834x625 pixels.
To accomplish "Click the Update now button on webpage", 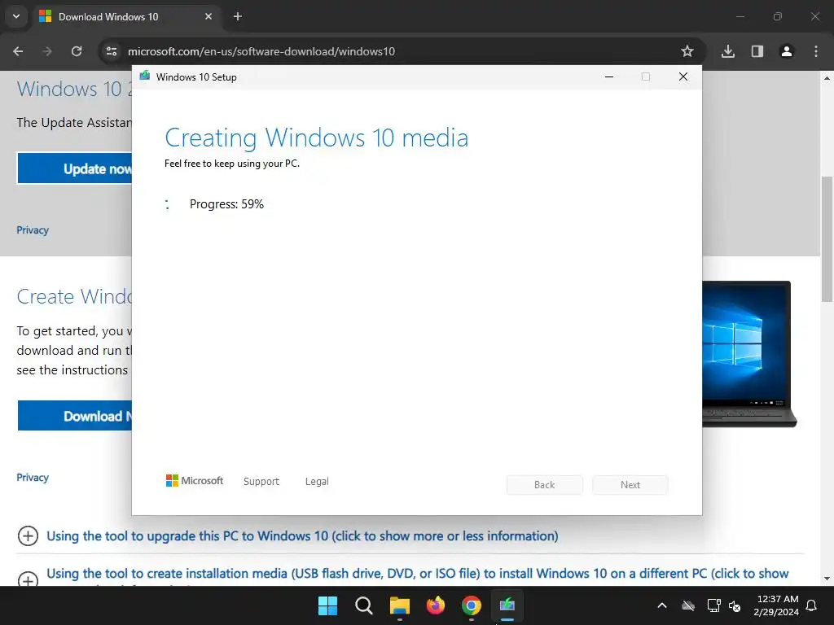I will tap(75, 168).
